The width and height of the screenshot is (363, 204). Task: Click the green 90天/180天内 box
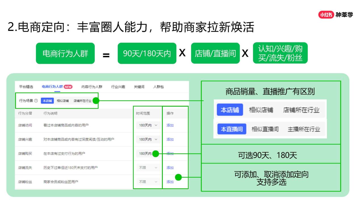pyautogui.click(x=147, y=53)
